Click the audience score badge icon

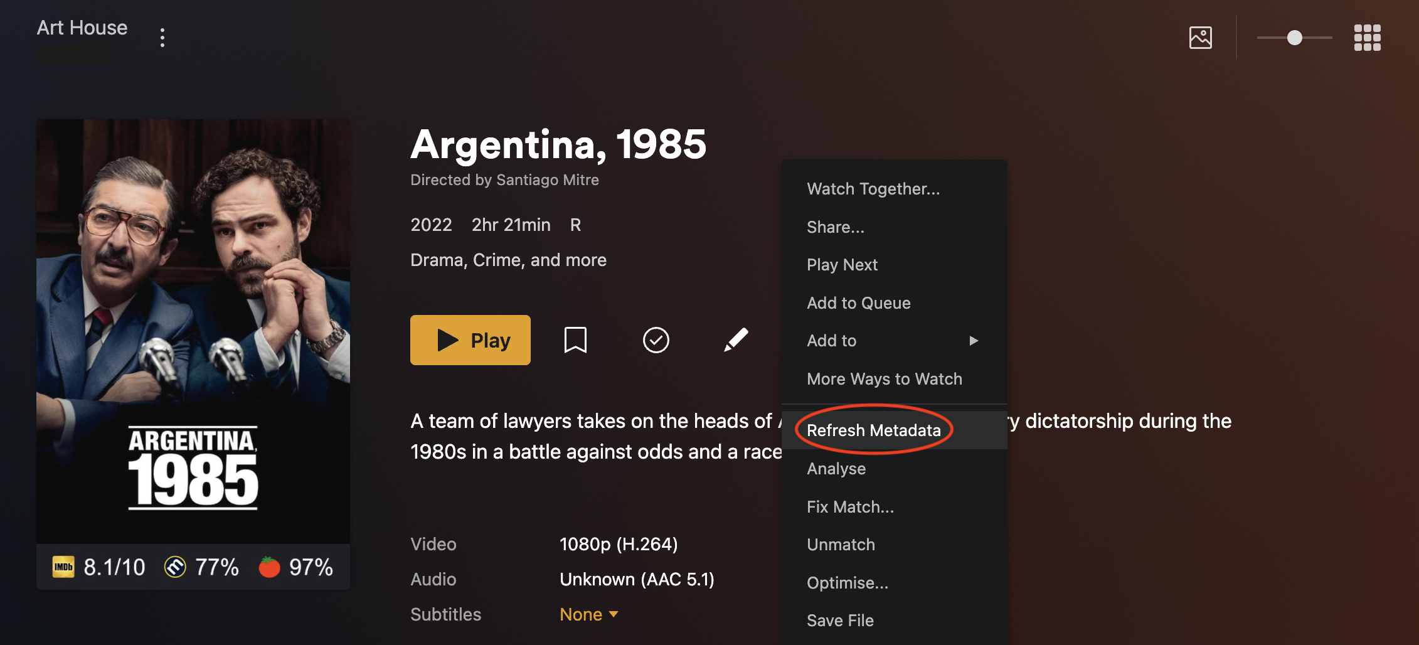pyautogui.click(x=175, y=567)
